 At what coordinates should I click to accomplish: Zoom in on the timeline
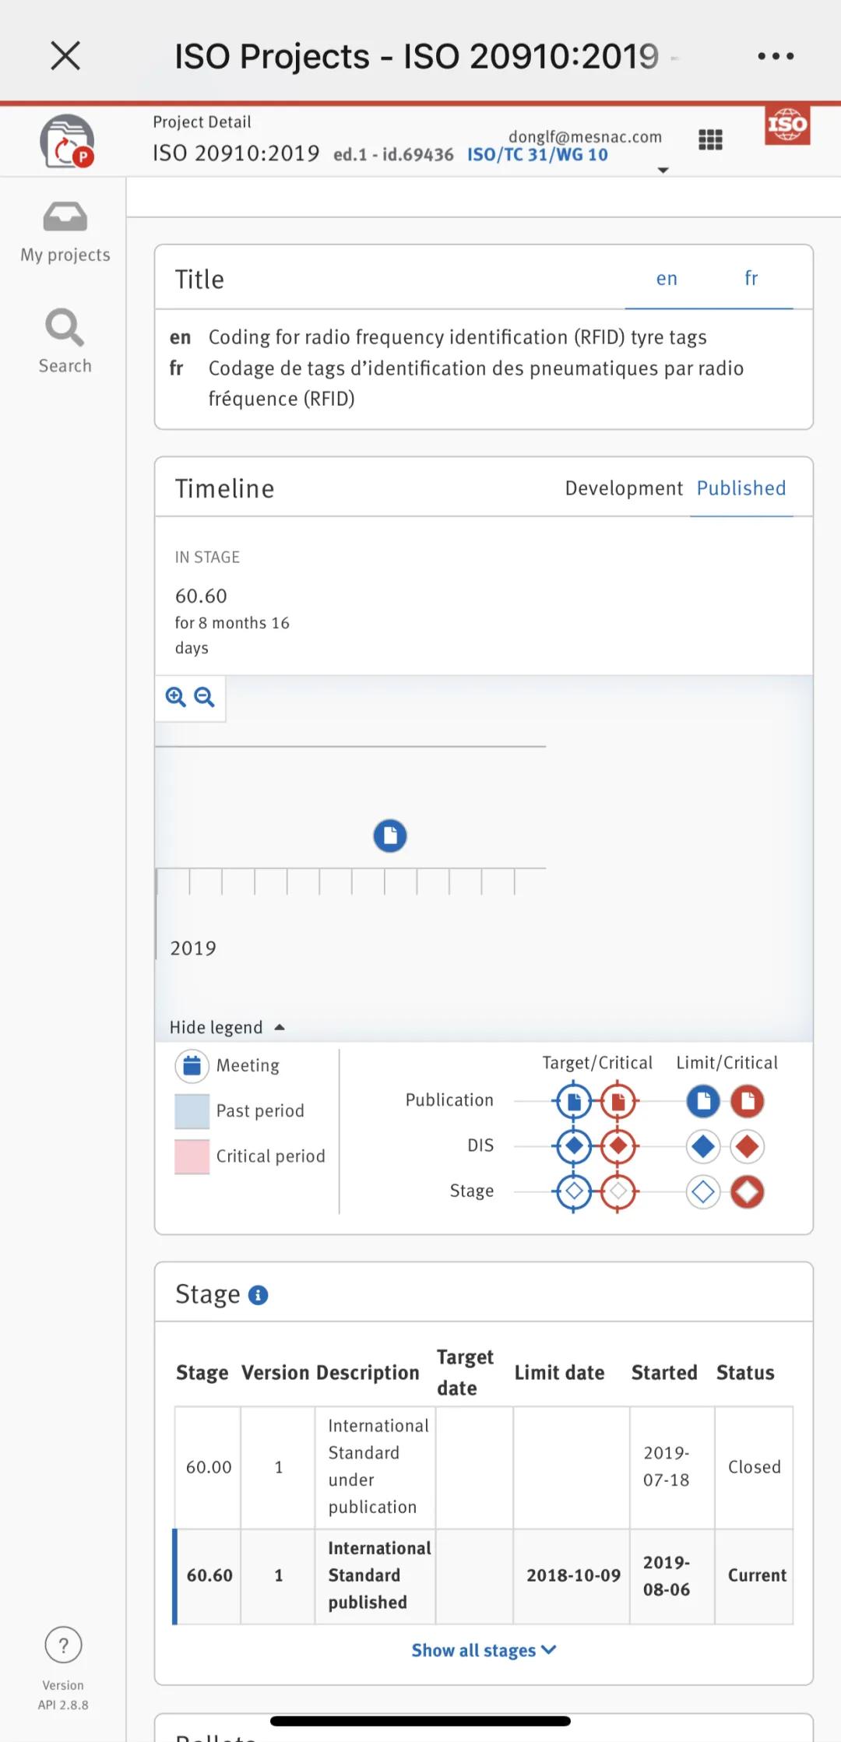(x=176, y=697)
